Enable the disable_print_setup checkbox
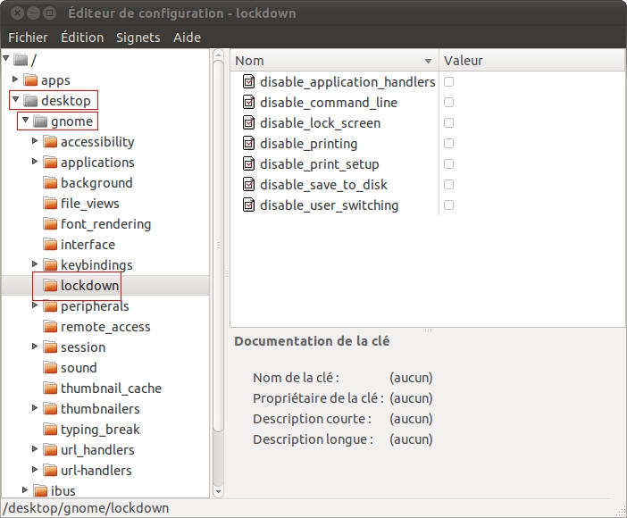Screen dimensions: 627x518 (x=448, y=163)
